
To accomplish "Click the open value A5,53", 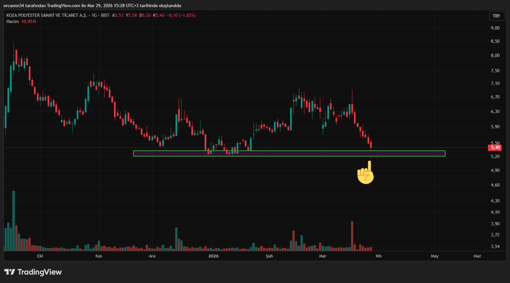I will (118, 15).
